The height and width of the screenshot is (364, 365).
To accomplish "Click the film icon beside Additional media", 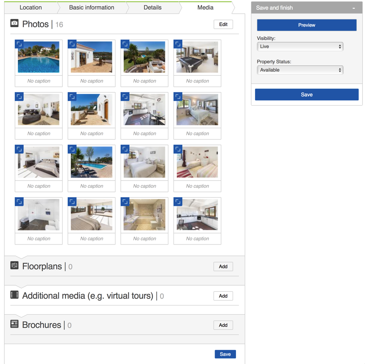I will pyautogui.click(x=14, y=295).
